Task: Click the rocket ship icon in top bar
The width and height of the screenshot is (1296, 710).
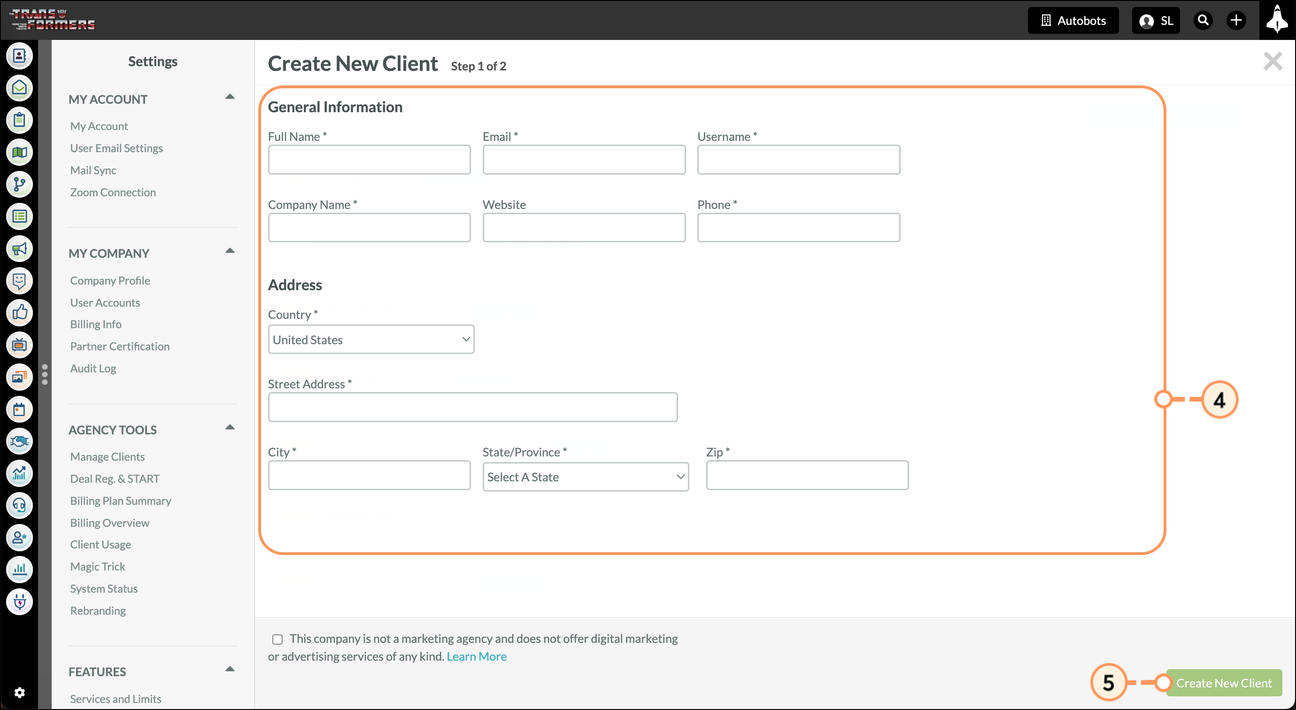Action: click(1277, 19)
